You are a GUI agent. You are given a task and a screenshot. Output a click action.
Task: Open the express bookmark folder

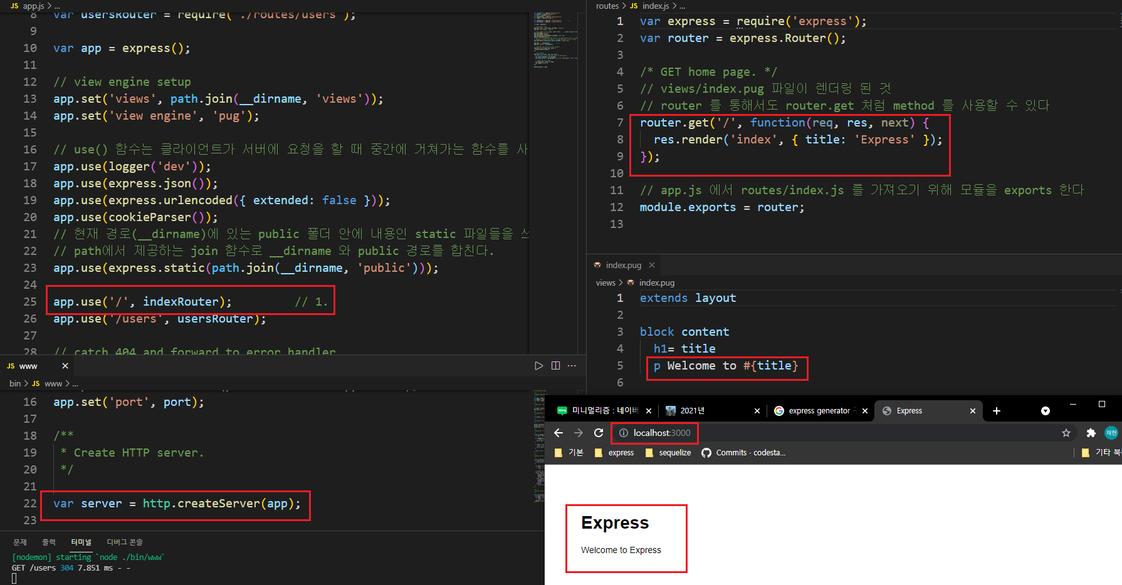(x=614, y=452)
